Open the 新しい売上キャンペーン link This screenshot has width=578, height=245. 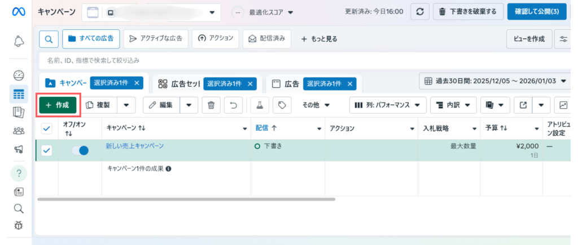pyautogui.click(x=135, y=146)
